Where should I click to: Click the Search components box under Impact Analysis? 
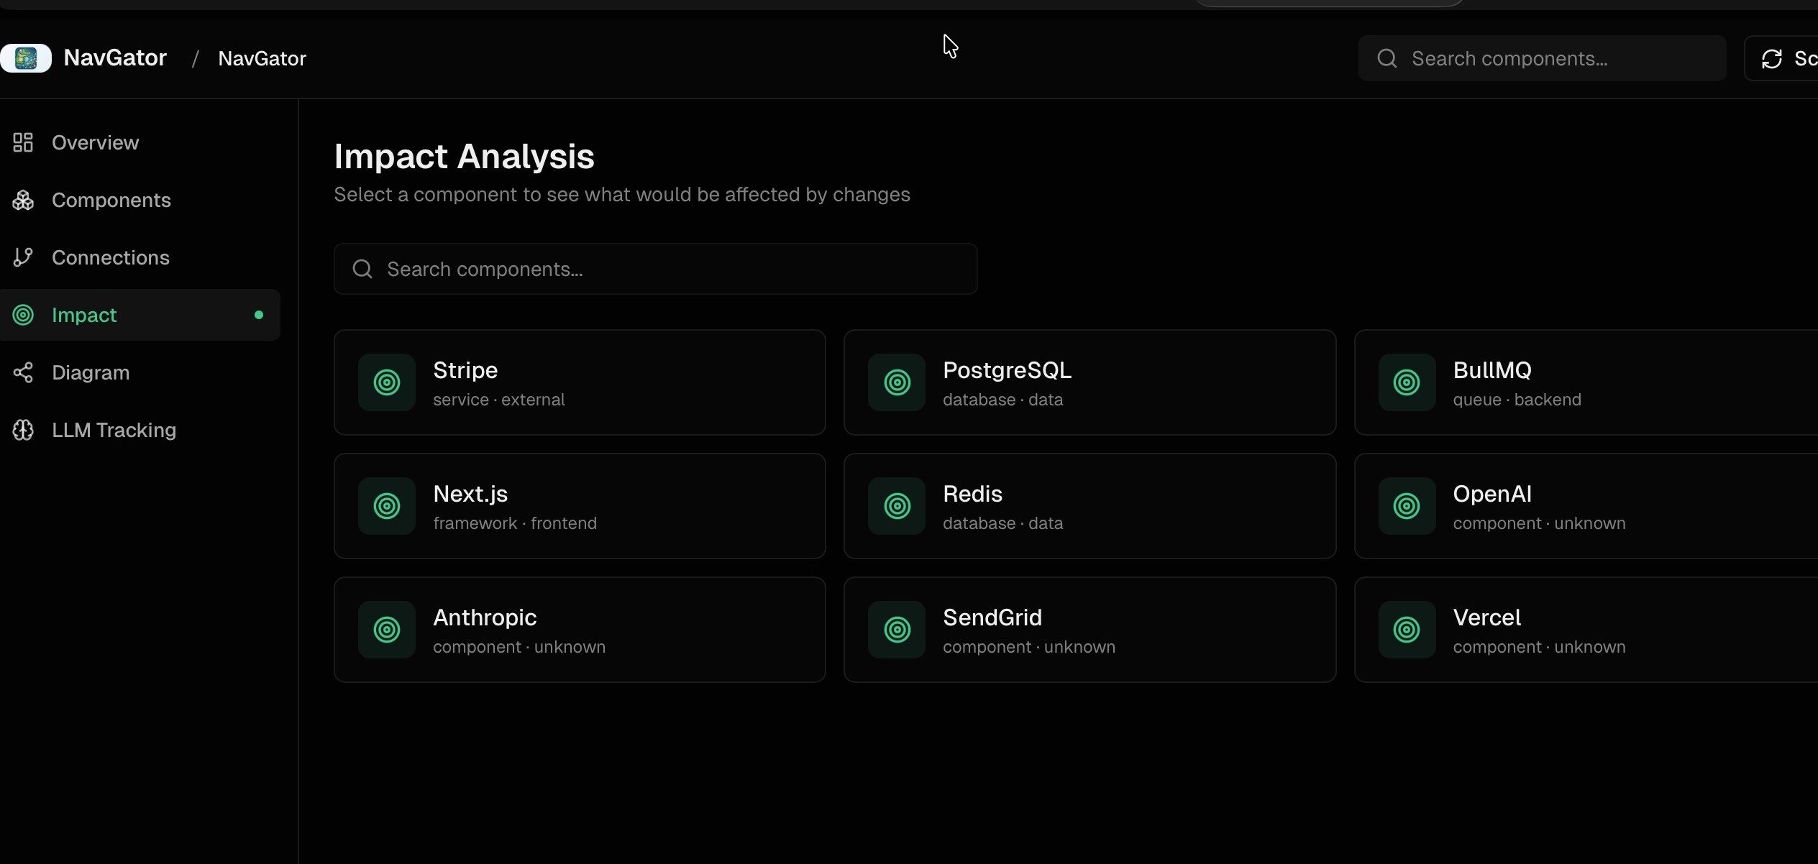[654, 268]
